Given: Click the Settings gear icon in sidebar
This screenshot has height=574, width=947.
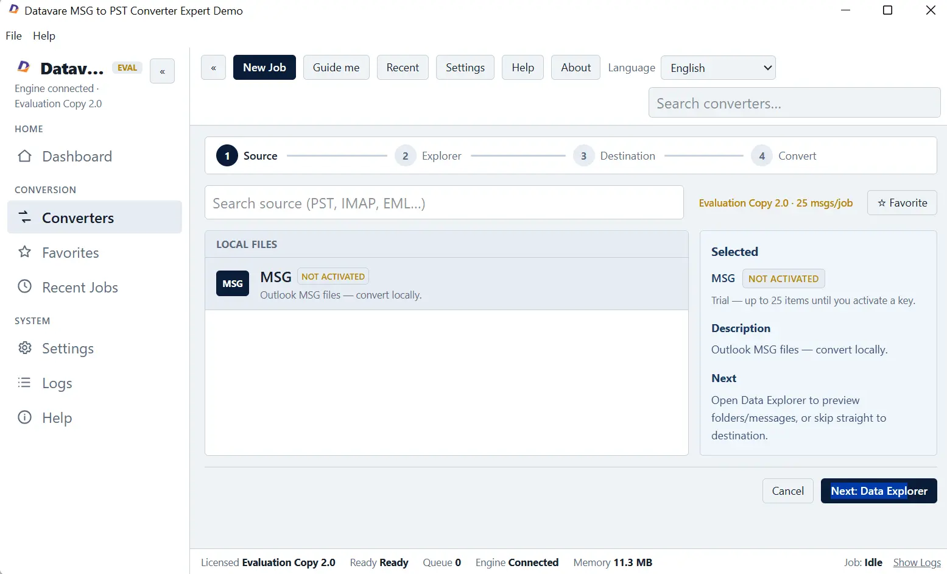Looking at the screenshot, I should tap(24, 347).
